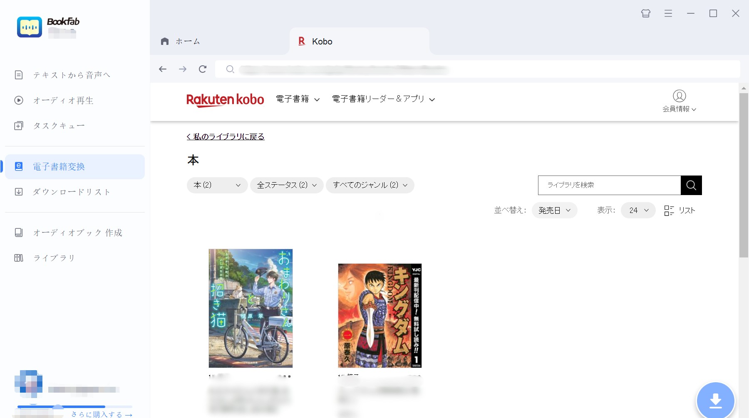Click the browser address bar

tap(477, 69)
